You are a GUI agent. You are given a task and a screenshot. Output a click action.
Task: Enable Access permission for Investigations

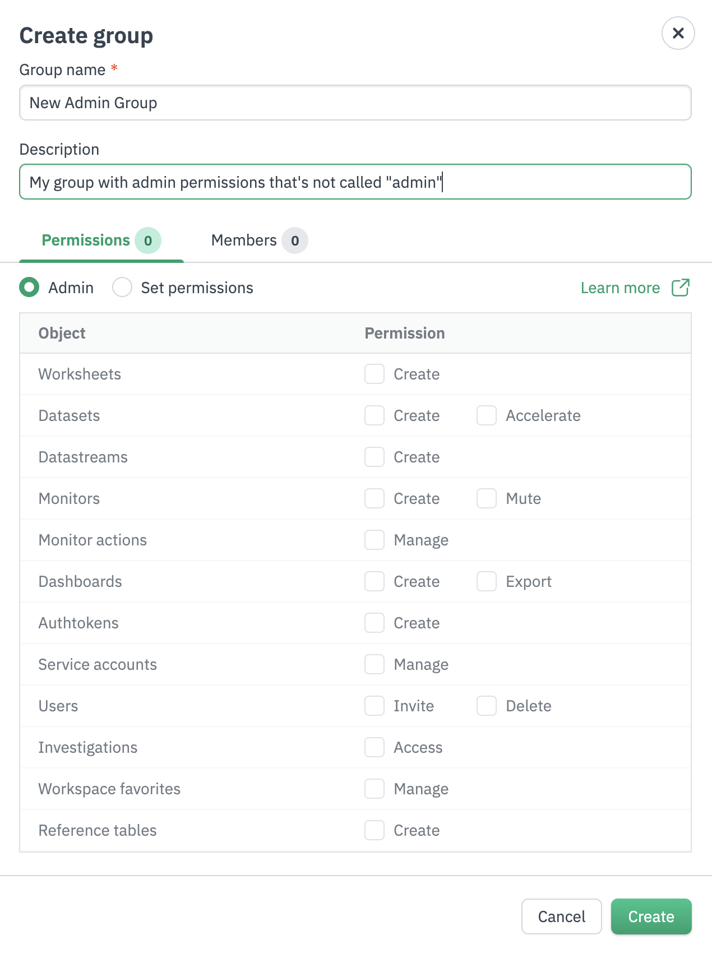coord(375,747)
